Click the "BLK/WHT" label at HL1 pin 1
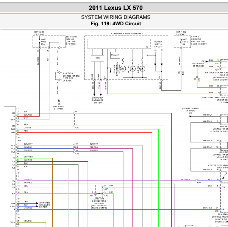 pyautogui.click(x=28, y=144)
